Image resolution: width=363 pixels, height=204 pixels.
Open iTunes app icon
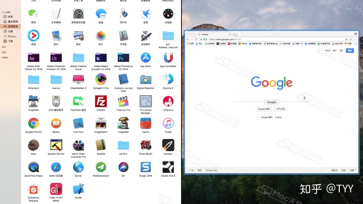click(x=168, y=123)
